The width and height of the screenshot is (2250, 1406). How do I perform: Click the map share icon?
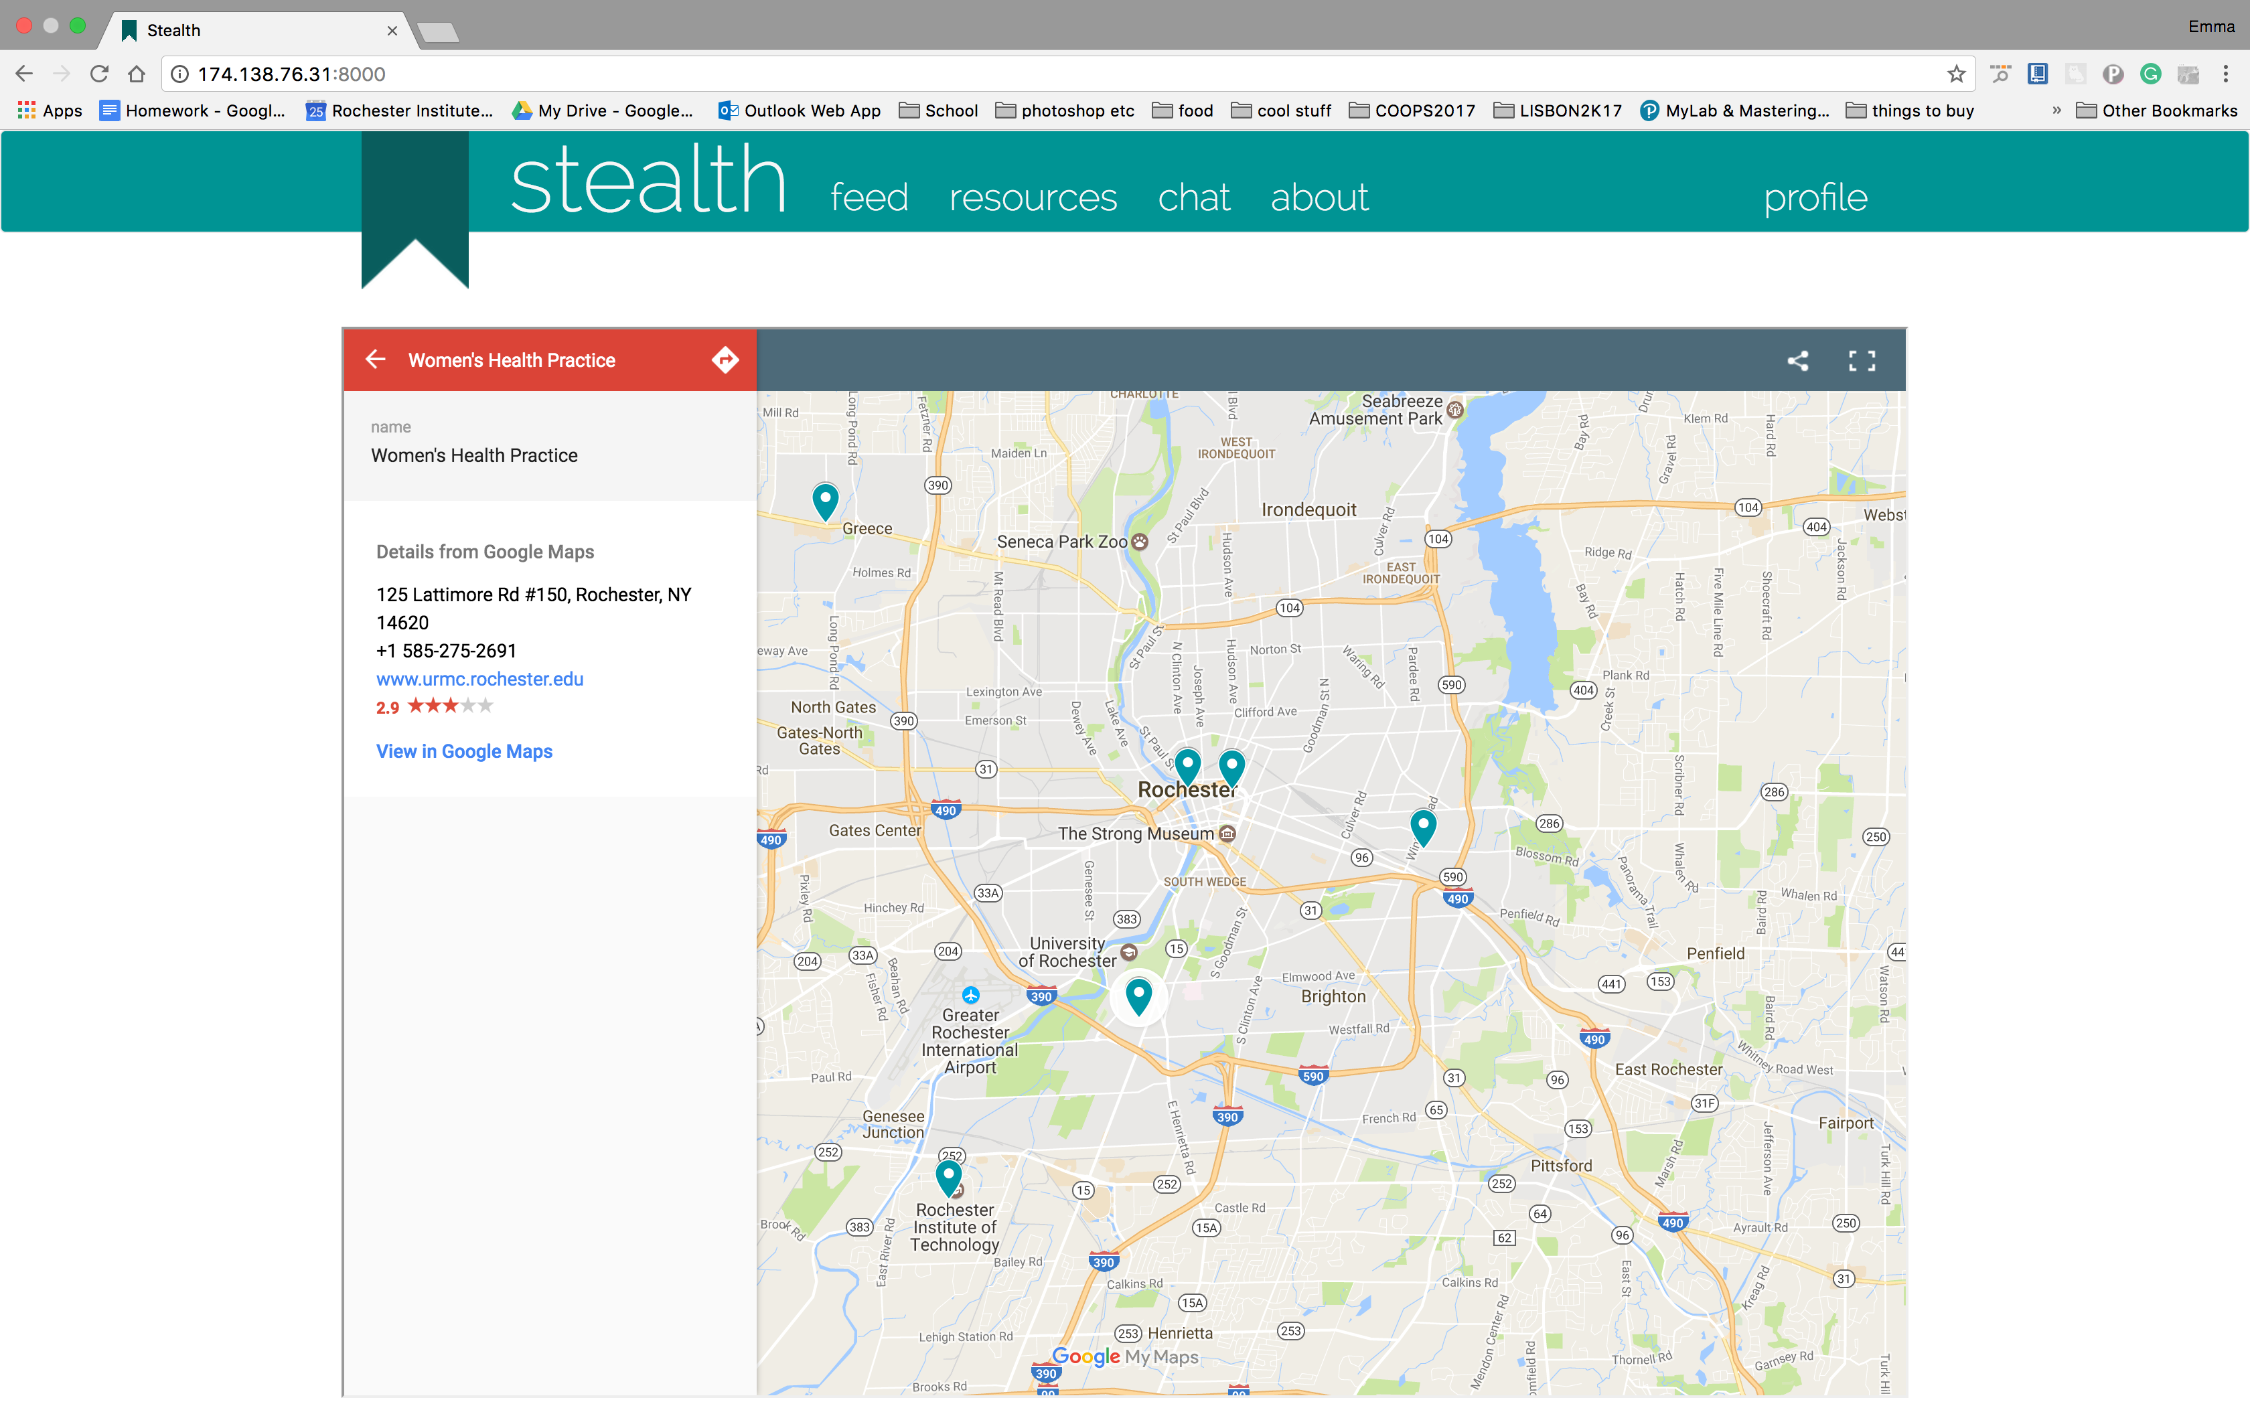1797,361
